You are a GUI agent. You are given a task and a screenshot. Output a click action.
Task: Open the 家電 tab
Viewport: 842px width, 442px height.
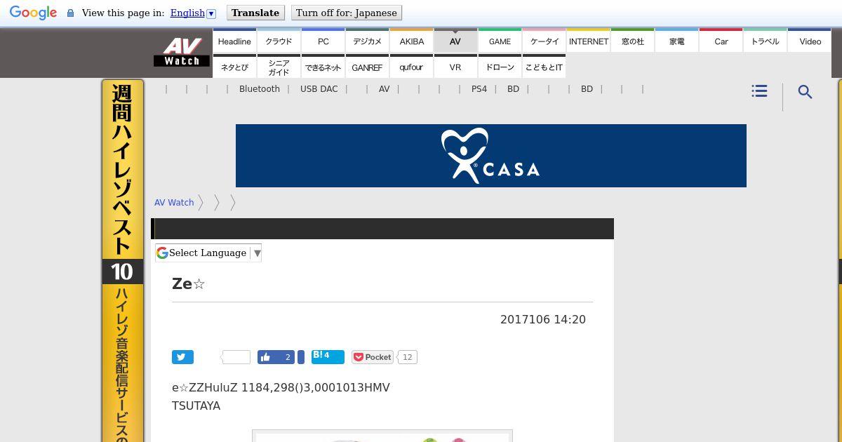coord(677,41)
